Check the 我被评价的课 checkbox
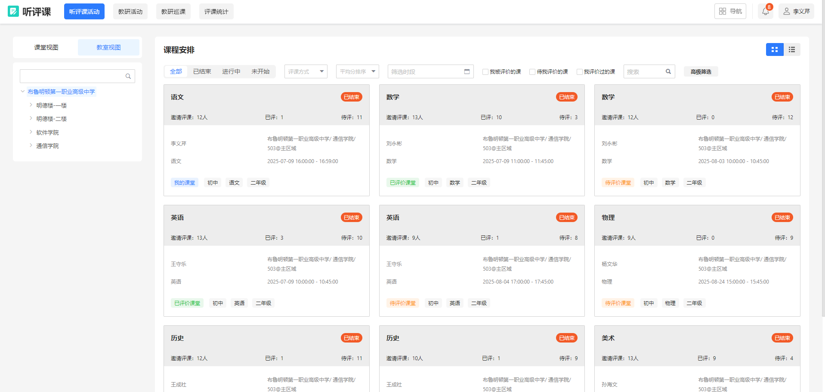Screen dimensions: 825x392 [485, 72]
